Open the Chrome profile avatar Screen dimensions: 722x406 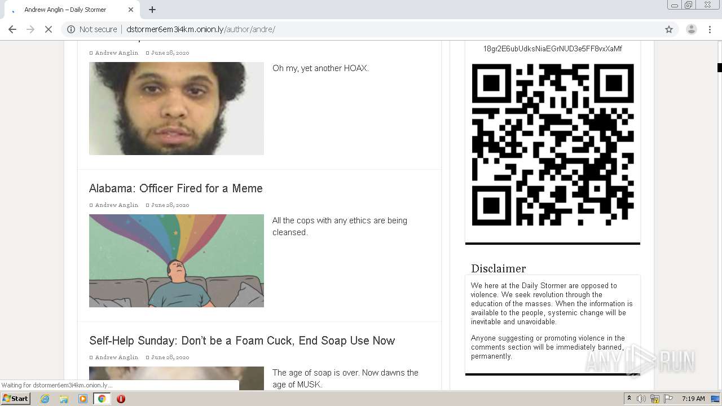pyautogui.click(x=691, y=29)
